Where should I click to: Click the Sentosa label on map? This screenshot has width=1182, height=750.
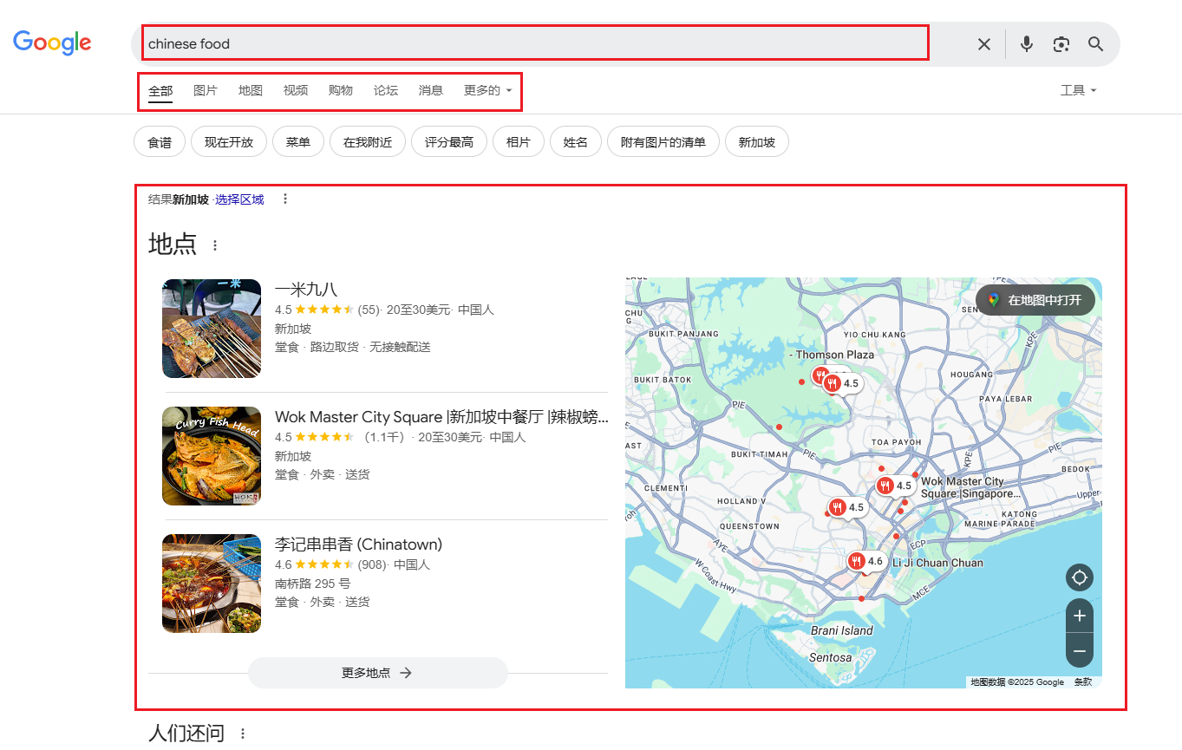point(831,657)
